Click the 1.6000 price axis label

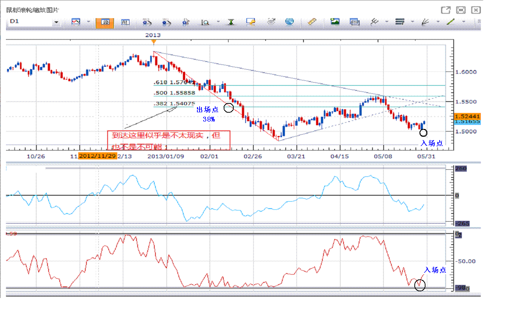[466, 72]
